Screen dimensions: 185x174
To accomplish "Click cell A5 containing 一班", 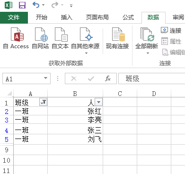I will [31, 139].
